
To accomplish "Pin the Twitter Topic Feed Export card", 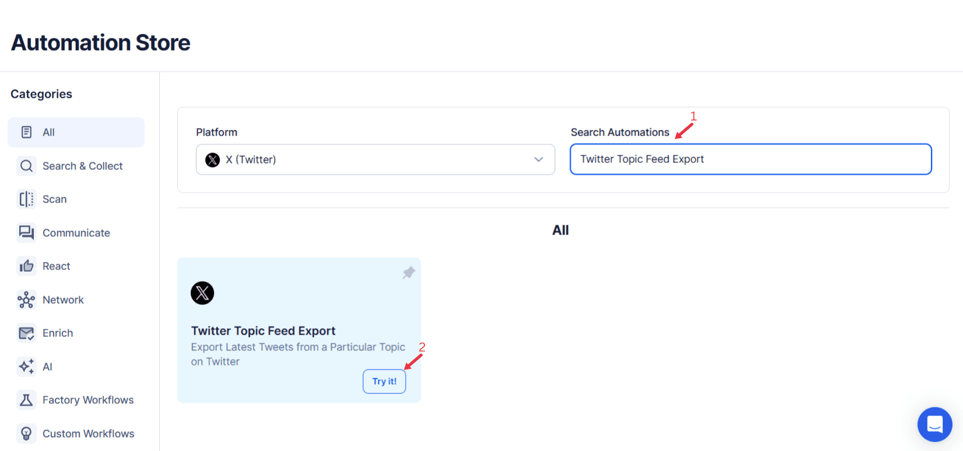I will [x=409, y=272].
